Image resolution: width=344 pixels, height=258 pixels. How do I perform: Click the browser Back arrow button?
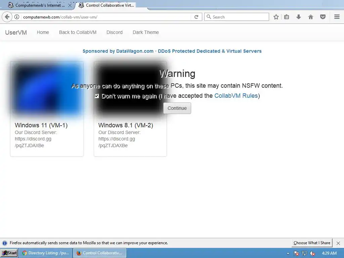(x=7, y=17)
